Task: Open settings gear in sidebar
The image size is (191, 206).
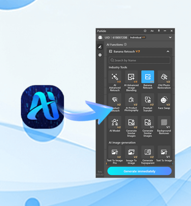Action: [100, 55]
